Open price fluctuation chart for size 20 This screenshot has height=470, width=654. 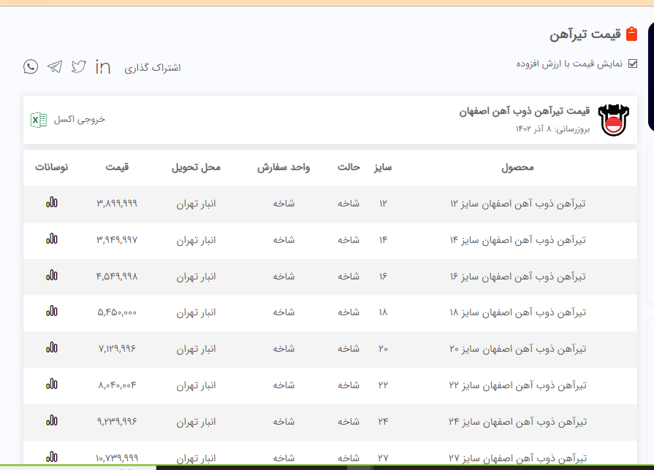point(51,349)
